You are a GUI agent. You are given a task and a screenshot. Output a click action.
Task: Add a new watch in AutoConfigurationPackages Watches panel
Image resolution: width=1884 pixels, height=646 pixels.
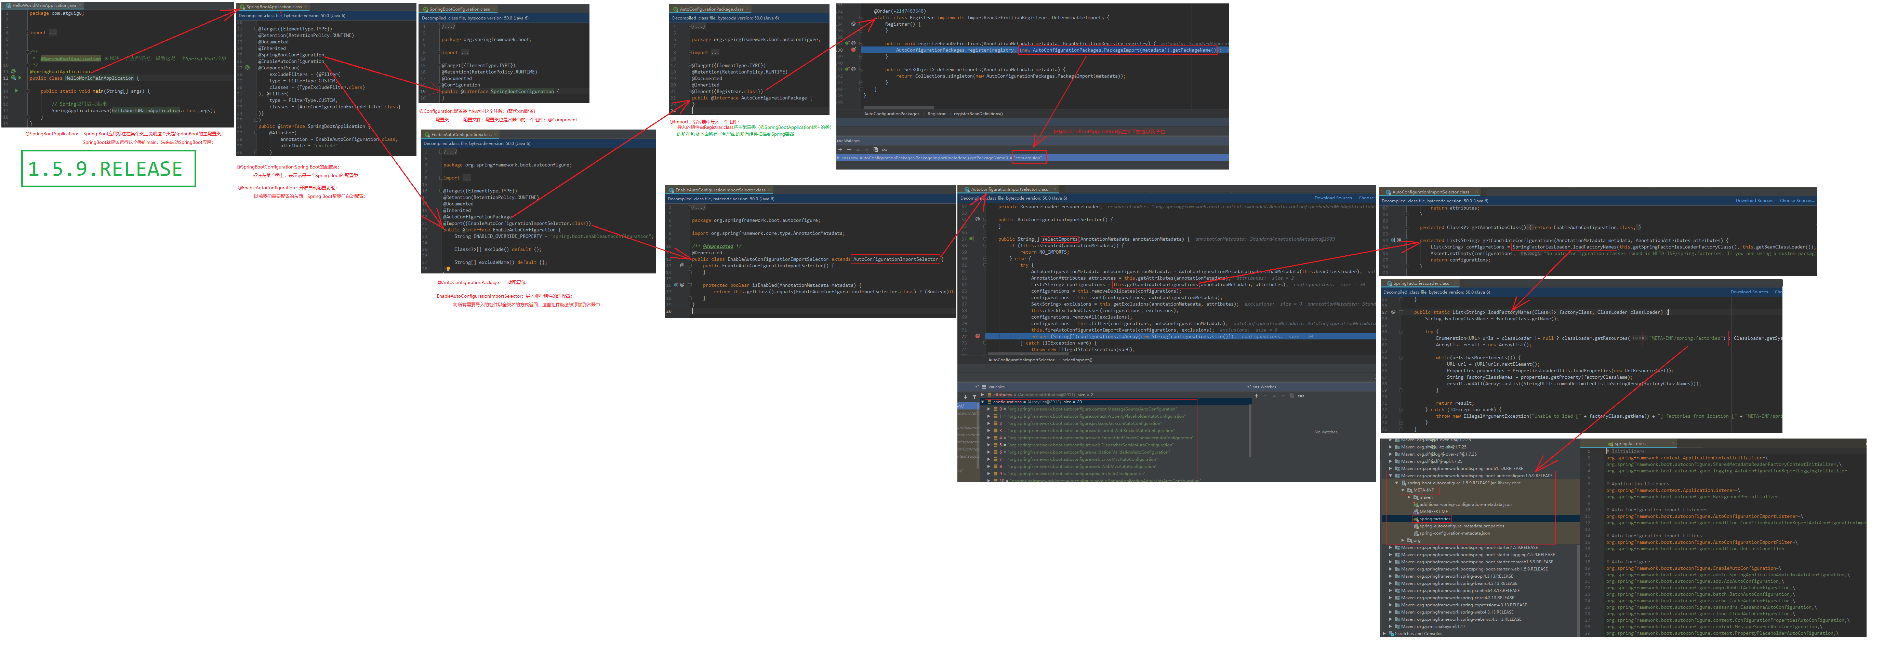(840, 150)
